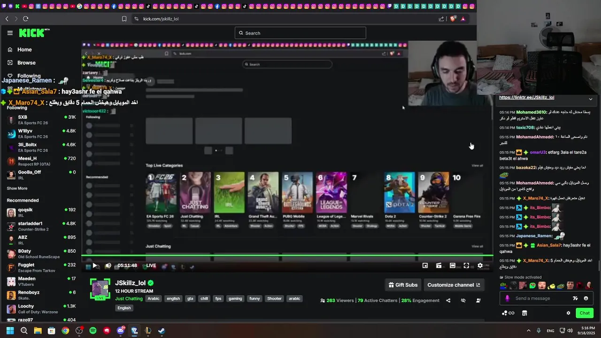Toggle fullscreen on the player
The width and height of the screenshot is (601, 338).
pos(466,265)
